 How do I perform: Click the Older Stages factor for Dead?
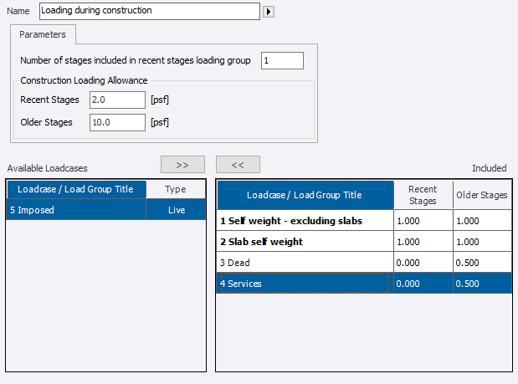[x=482, y=263]
